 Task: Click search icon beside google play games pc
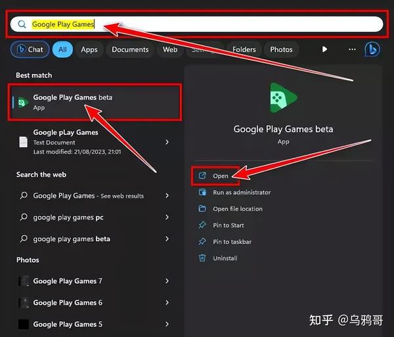pos(24,217)
